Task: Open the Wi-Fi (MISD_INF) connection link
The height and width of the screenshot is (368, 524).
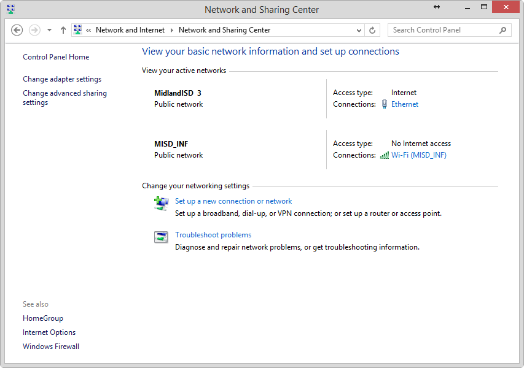Action: pos(419,155)
